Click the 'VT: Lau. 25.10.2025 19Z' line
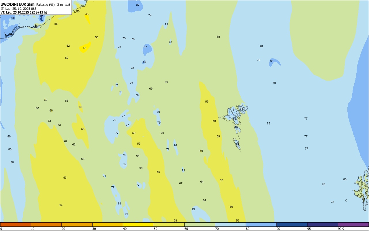This screenshot has height=231, width=369. [18, 12]
